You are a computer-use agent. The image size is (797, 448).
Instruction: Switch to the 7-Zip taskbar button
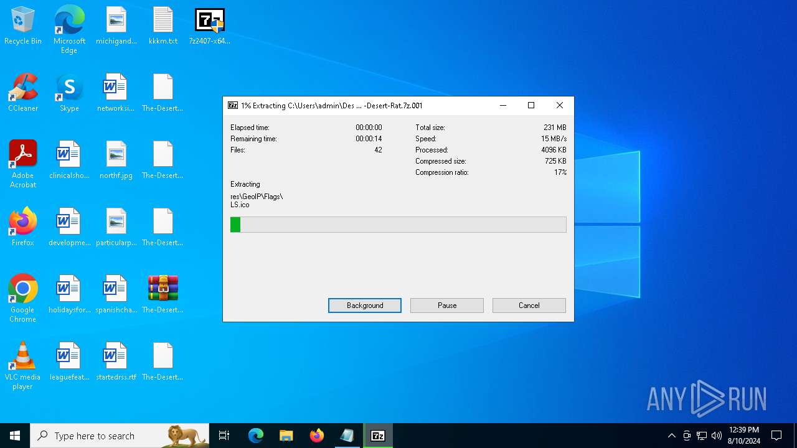[x=378, y=436]
